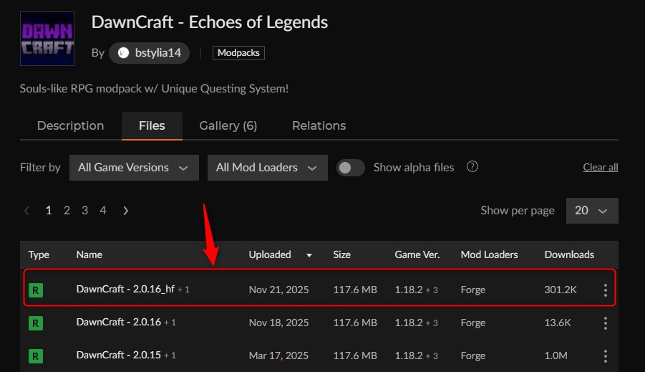Open more options menu for 2.0.15 file
Viewport: 645px width, 372px height.
tap(606, 356)
